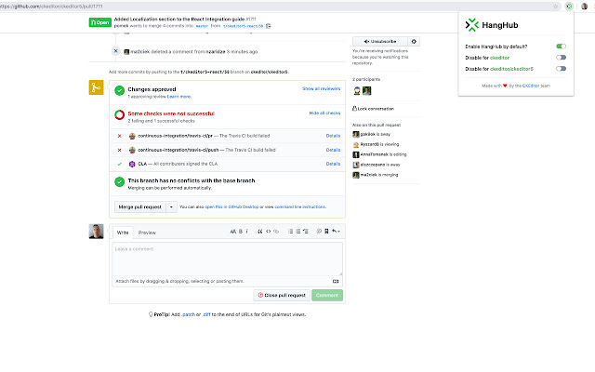Toggle italic formatting in comment toolbar
595x372 pixels.
click(247, 232)
